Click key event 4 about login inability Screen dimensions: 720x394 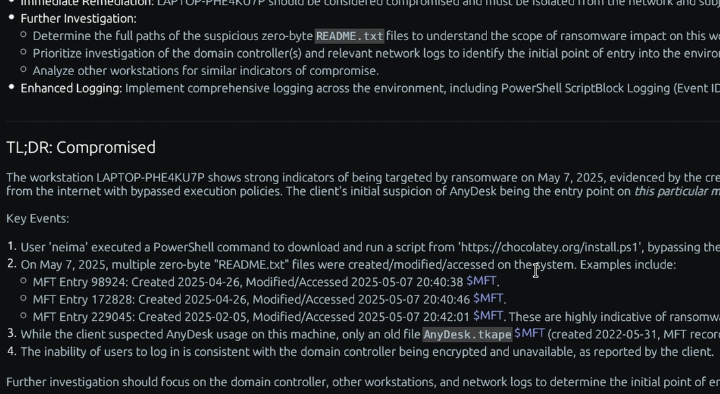367,352
